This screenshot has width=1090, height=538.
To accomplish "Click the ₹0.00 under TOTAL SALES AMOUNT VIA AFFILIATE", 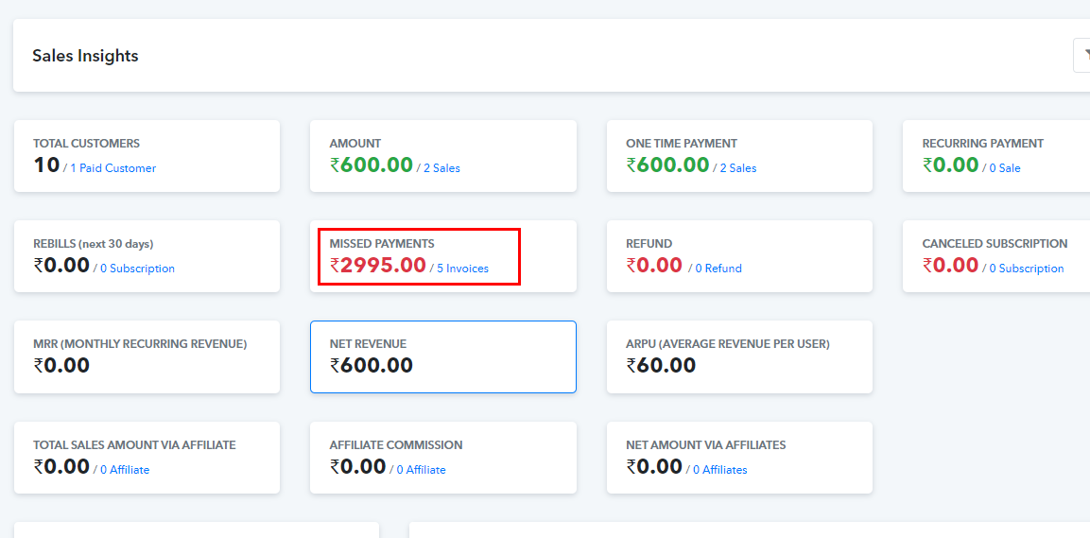I will click(x=61, y=466).
